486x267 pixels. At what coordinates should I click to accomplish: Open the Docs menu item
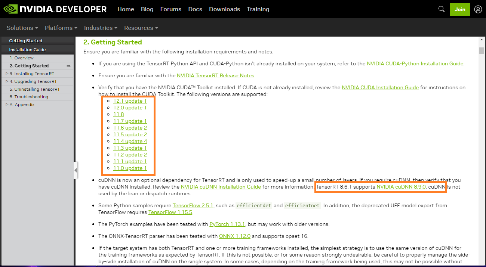pos(195,9)
